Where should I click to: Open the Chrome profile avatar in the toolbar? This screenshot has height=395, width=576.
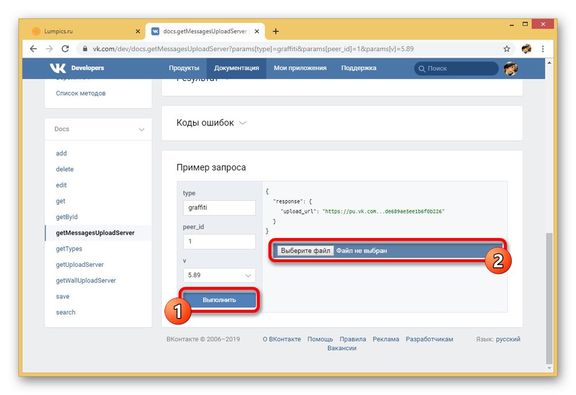526,49
